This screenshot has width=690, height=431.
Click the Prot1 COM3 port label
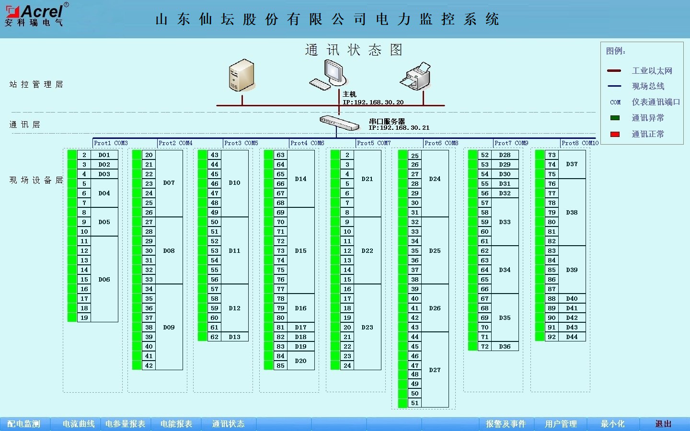[111, 143]
